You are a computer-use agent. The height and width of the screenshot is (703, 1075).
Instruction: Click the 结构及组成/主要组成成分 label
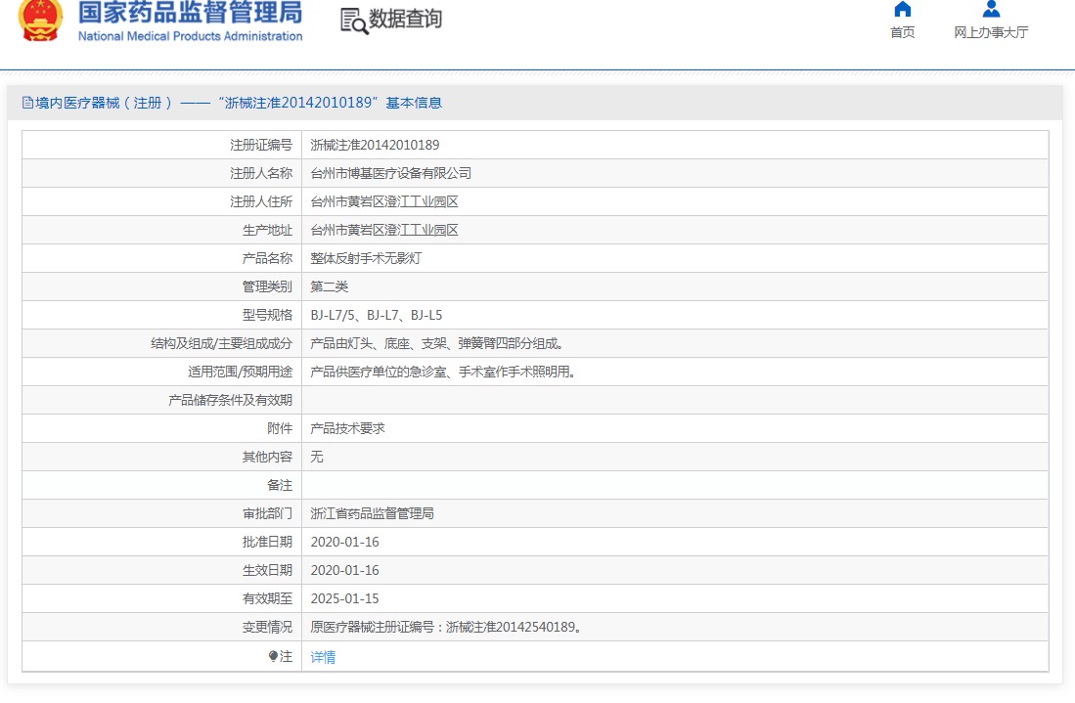221,343
